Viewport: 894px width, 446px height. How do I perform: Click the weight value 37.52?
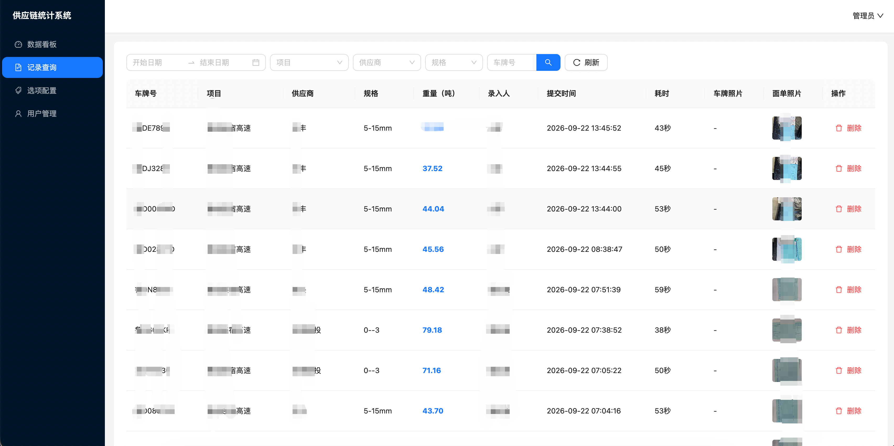pos(432,168)
